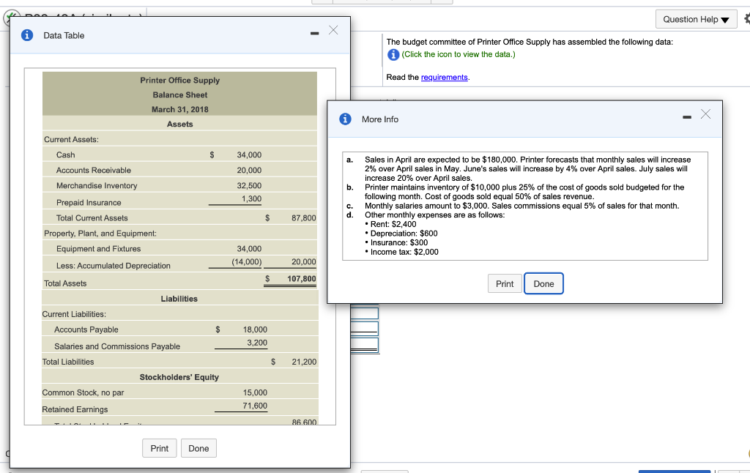Click the 'Sales in April are expected' line

pyautogui.click(x=527, y=160)
